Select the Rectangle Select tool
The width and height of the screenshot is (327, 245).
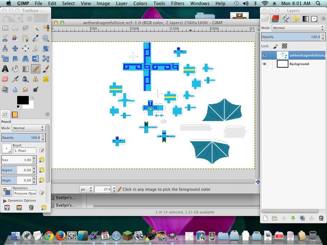point(5,28)
